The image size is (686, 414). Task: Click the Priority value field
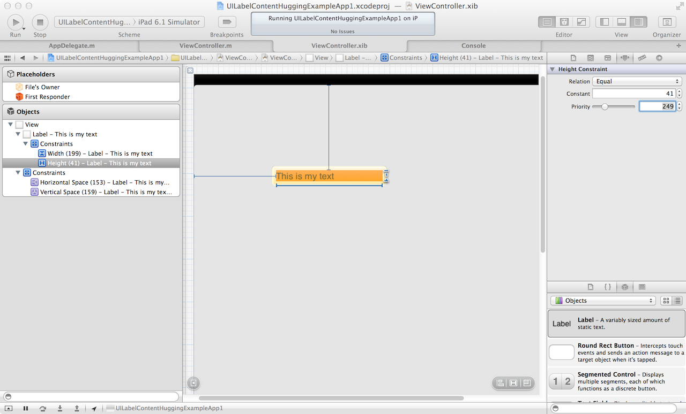657,106
